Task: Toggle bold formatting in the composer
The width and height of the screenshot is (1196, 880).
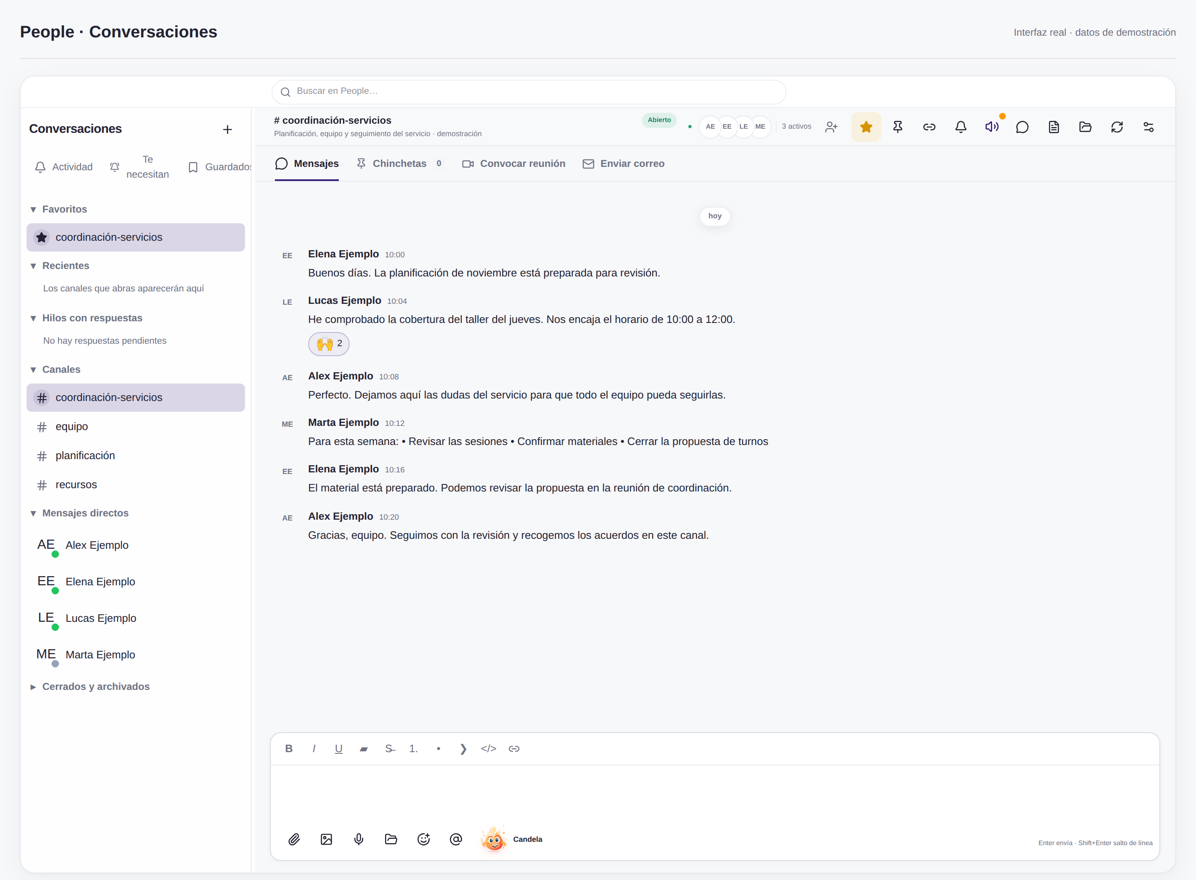Action: (x=289, y=749)
